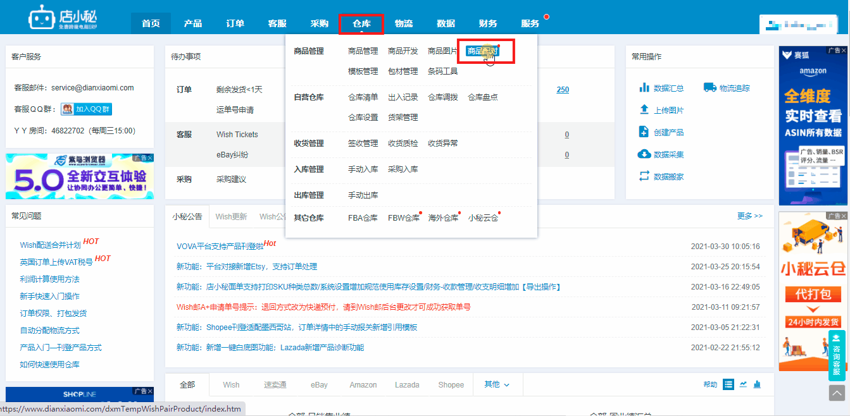This screenshot has height=416, width=850.
Task: Select 仓库清单 in the submenu
Action: click(363, 97)
